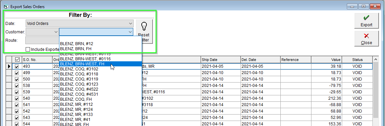Sort by Status column header
The width and height of the screenshot is (385, 126).
pos(357,60)
